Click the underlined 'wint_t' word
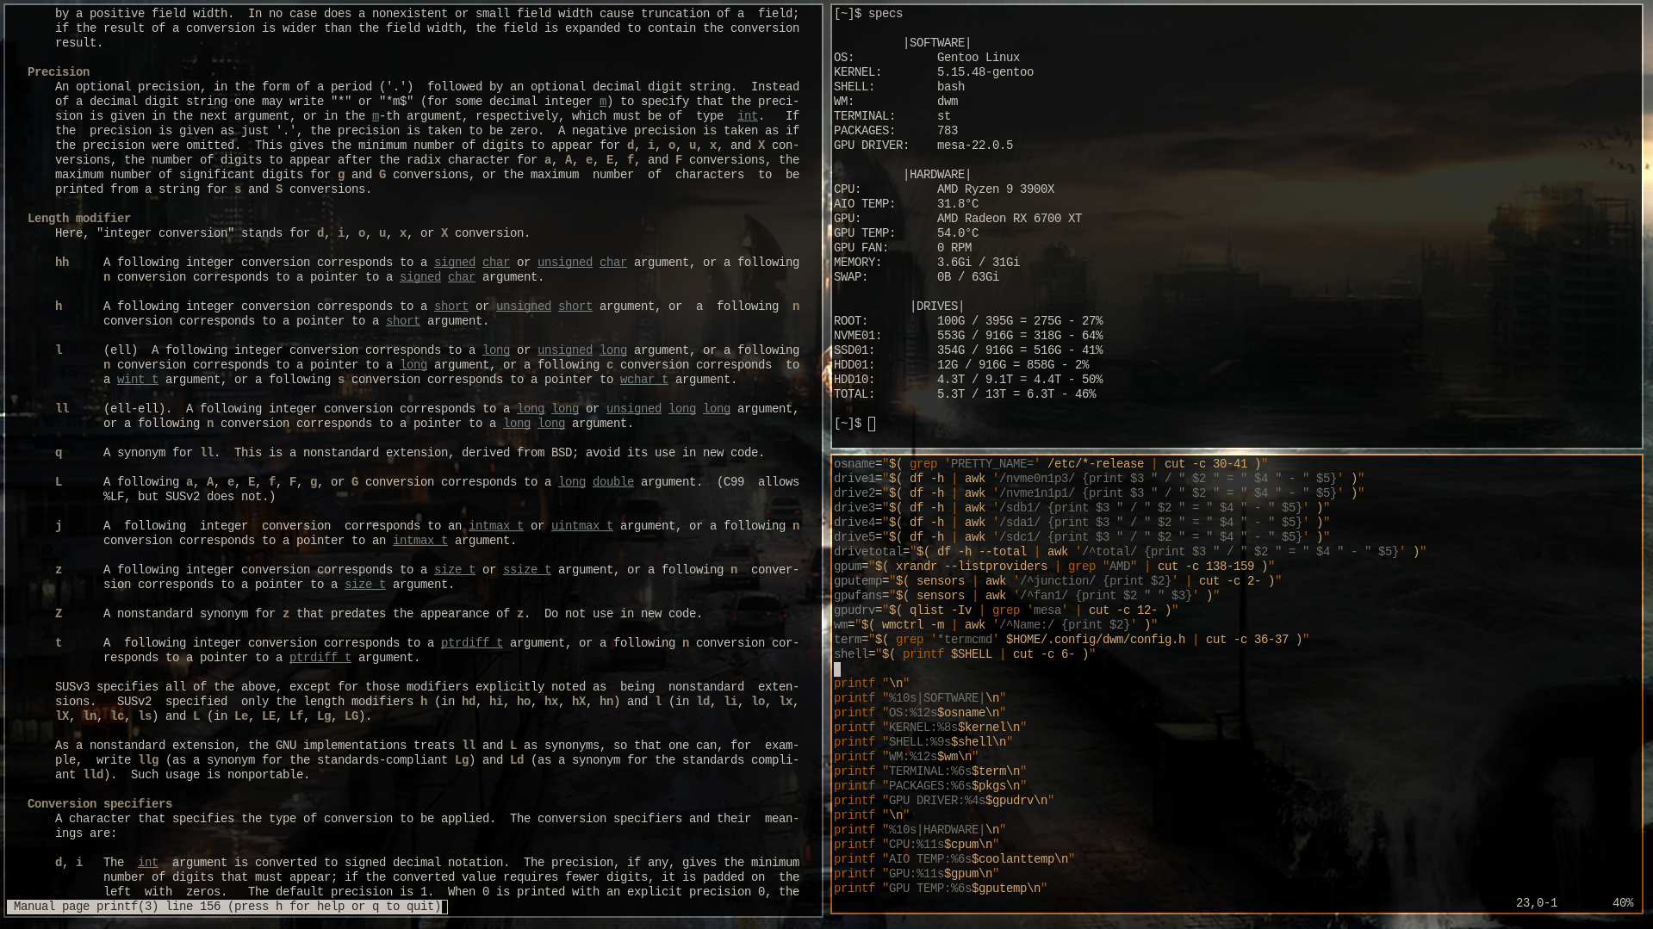This screenshot has width=1653, height=929. point(138,380)
